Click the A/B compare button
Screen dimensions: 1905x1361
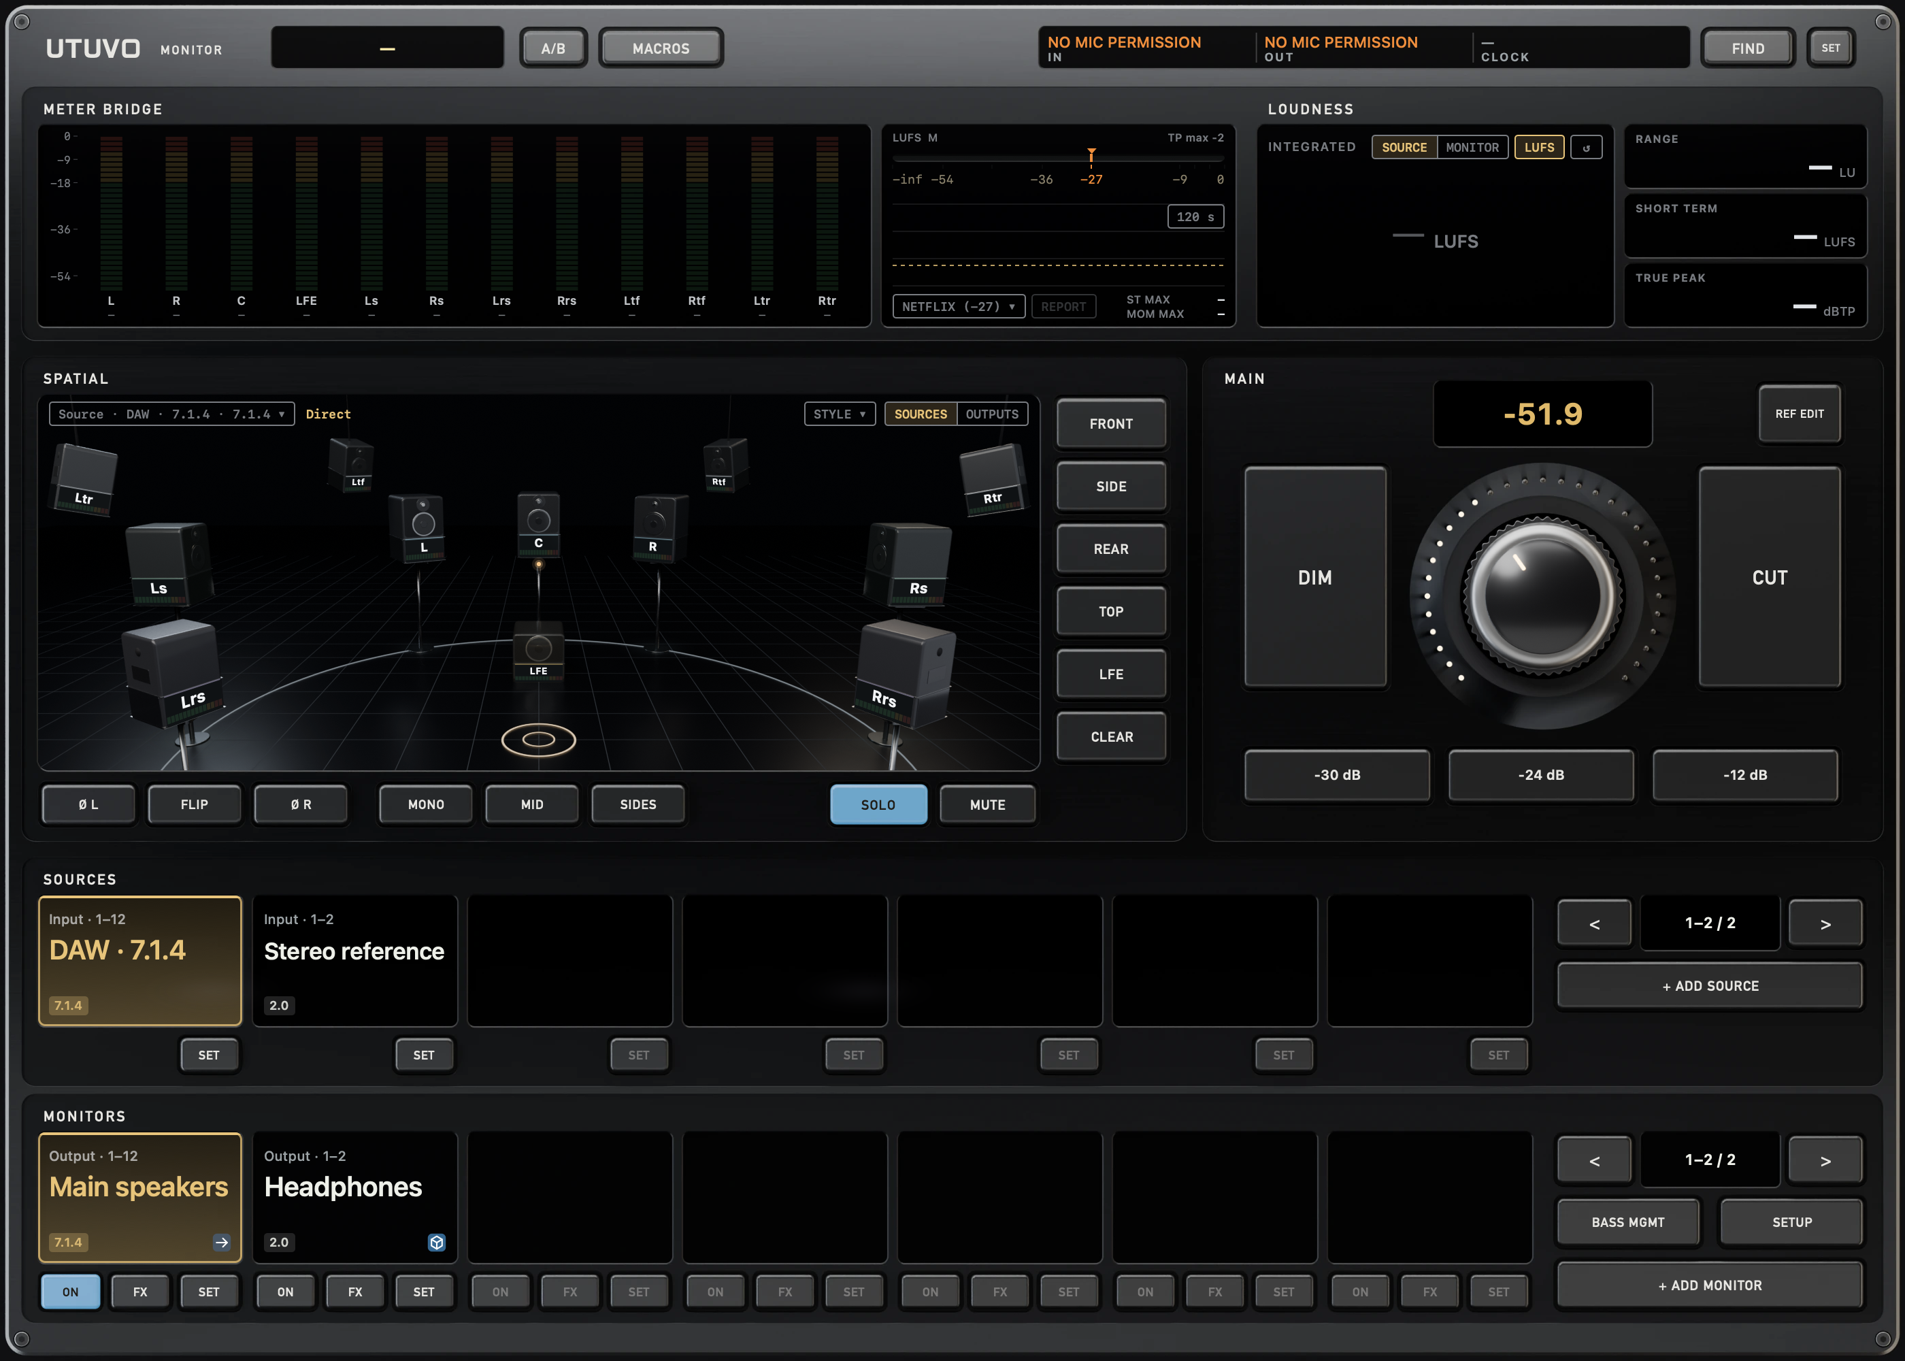(x=553, y=48)
